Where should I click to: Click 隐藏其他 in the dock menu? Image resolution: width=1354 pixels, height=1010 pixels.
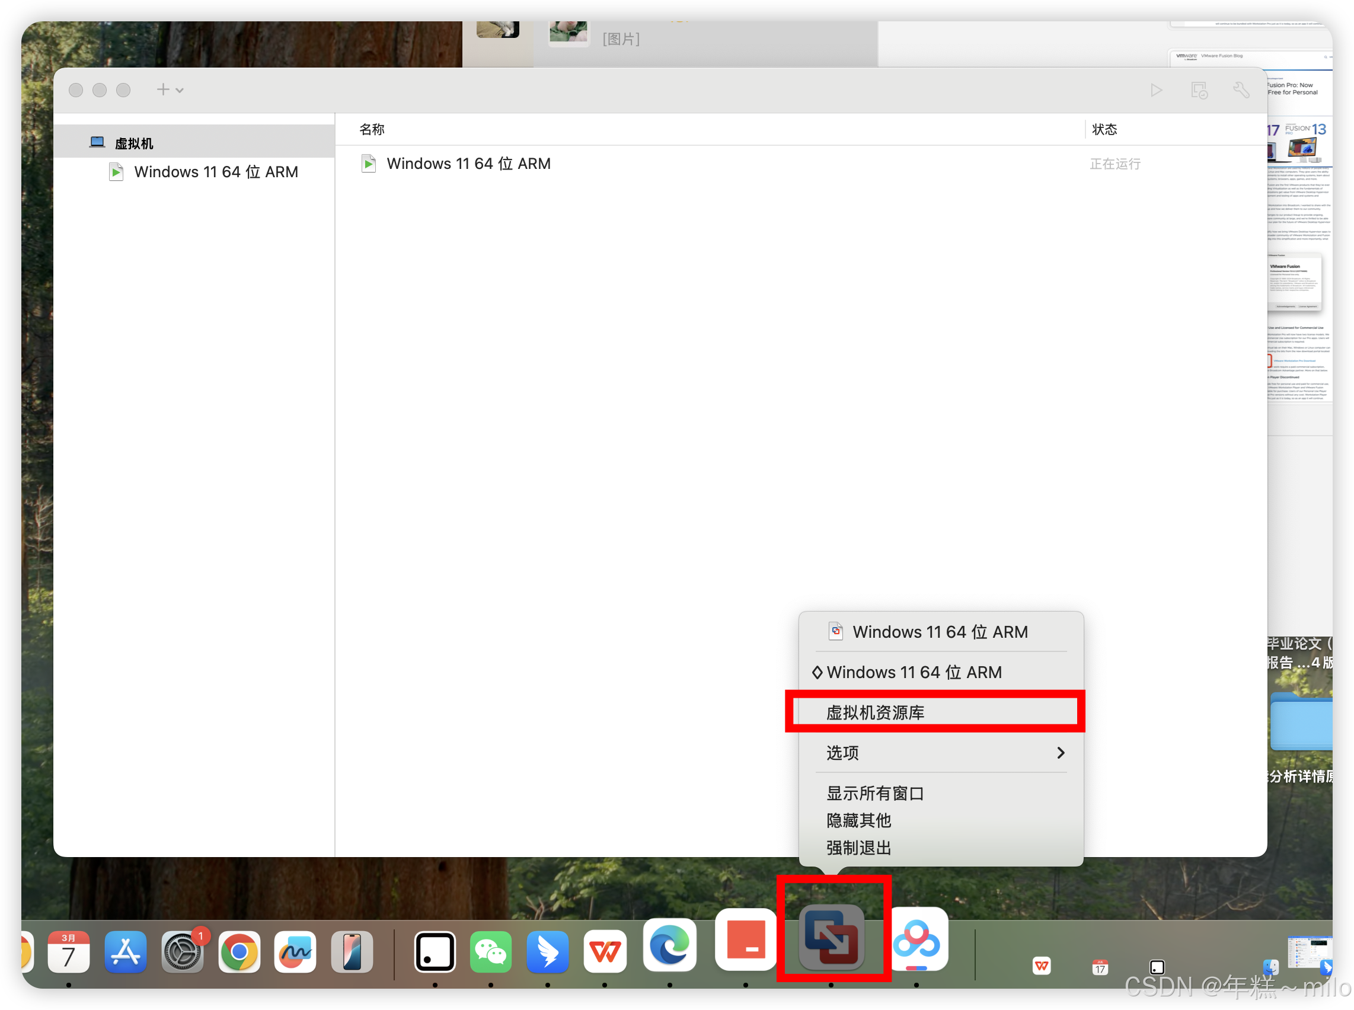pyautogui.click(x=858, y=820)
